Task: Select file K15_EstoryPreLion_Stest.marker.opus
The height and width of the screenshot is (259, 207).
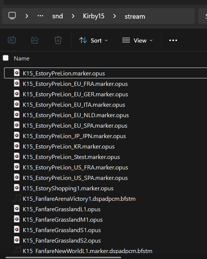Action: point(71,157)
